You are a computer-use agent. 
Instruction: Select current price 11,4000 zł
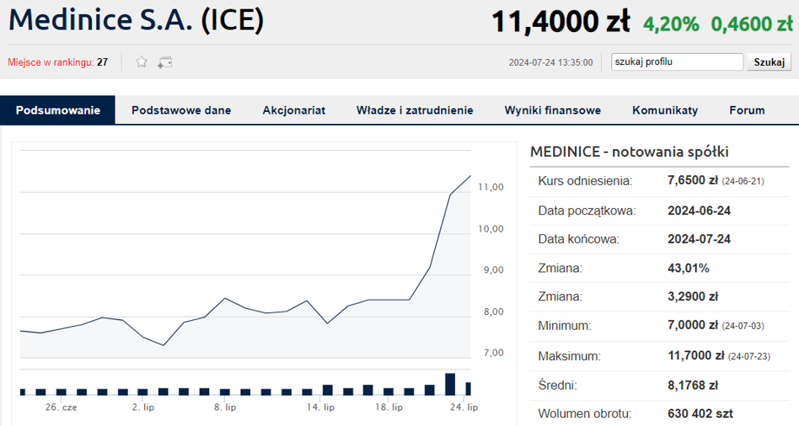[560, 22]
